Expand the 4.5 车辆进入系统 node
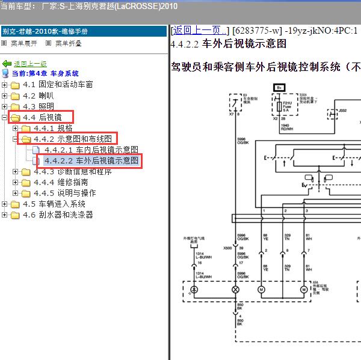The width and height of the screenshot is (361, 360). 4,204
